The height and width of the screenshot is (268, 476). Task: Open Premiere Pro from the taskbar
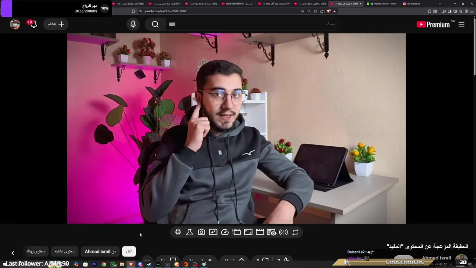(95, 264)
